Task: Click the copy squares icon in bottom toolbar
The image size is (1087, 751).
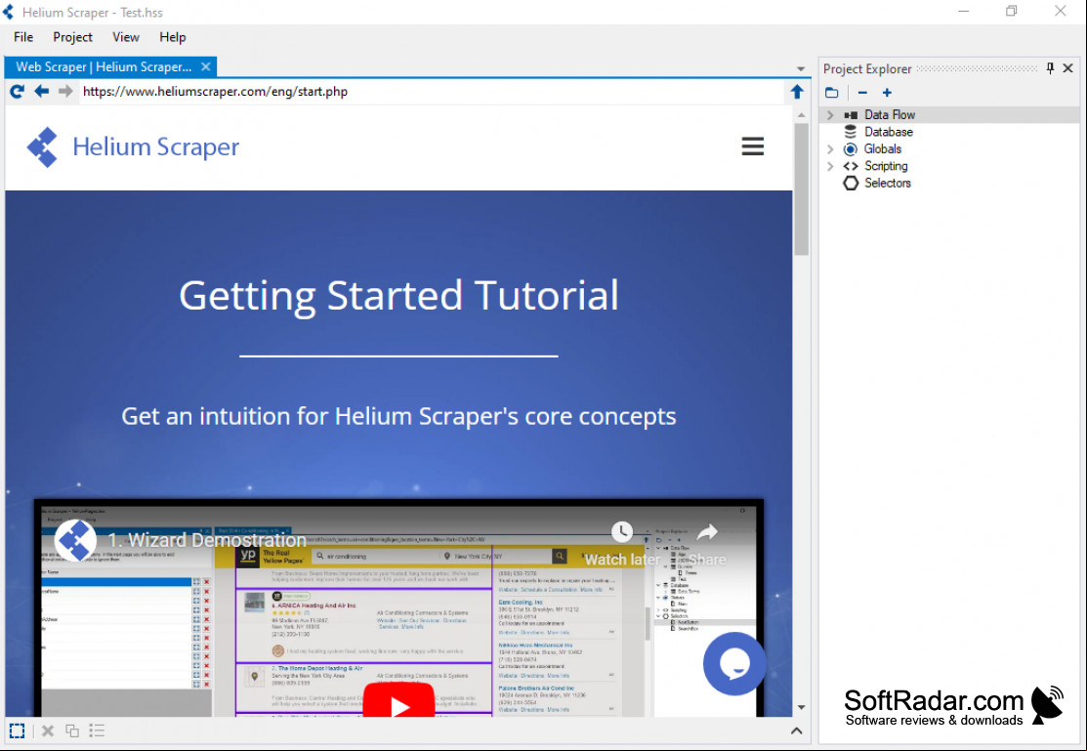Action: pos(72,730)
